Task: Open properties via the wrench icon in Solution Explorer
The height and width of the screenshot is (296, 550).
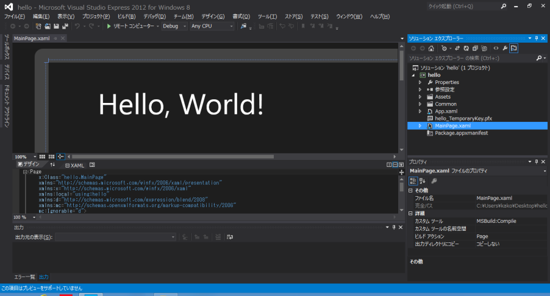Action: coord(505,48)
